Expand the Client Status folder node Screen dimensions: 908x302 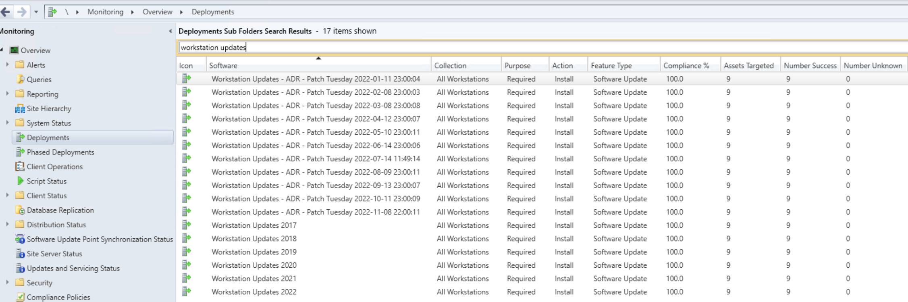pos(7,195)
